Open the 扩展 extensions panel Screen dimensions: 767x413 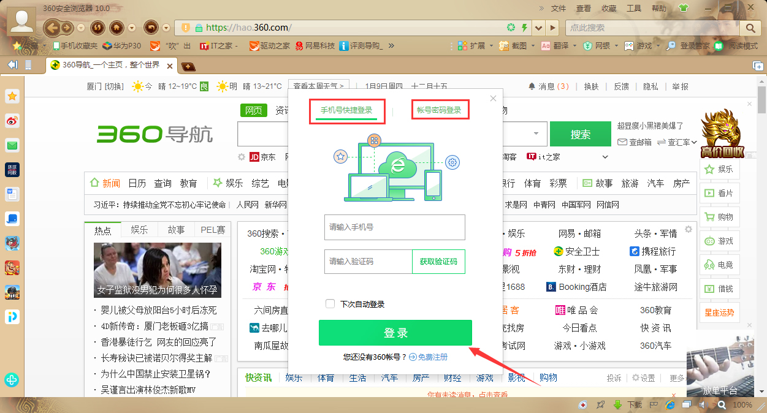tap(470, 46)
